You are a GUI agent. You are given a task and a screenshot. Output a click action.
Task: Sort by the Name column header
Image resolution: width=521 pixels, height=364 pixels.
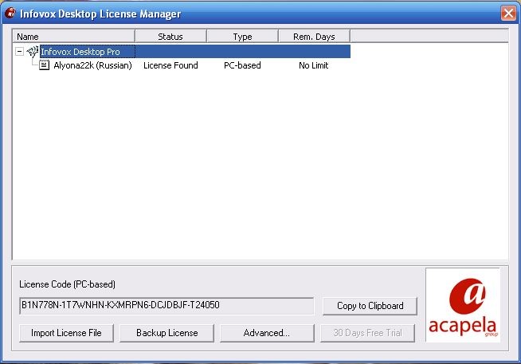pos(73,36)
